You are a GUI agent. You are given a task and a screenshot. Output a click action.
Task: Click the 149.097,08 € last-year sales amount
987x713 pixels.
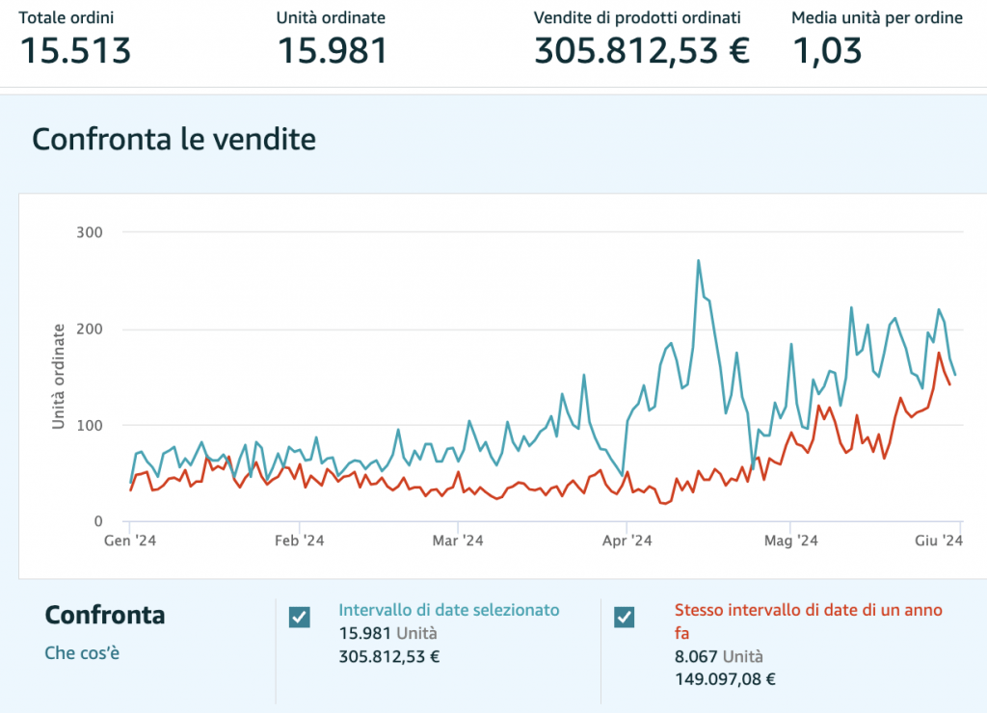click(x=725, y=679)
